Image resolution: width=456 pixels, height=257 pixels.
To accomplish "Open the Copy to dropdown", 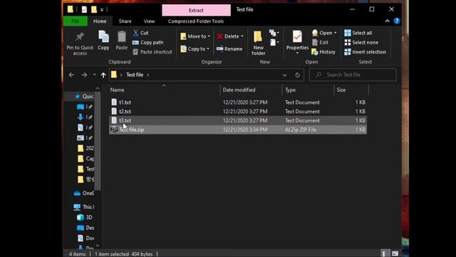I will (x=195, y=49).
